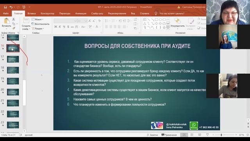Select slide 20 thumbnail

coord(13,92)
